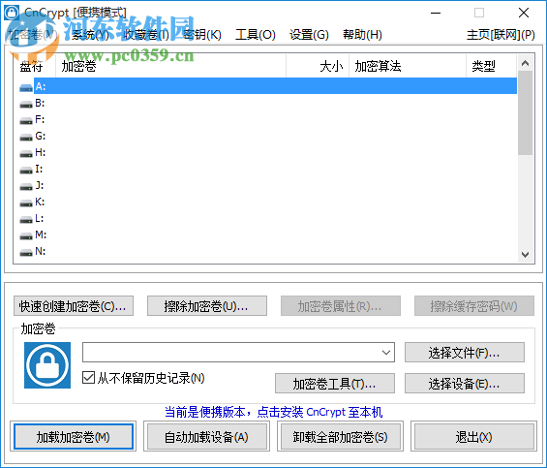Viewport: 547px width, 468px height.
Task: Open 主页[联网](P) menu item
Action: tap(501, 35)
